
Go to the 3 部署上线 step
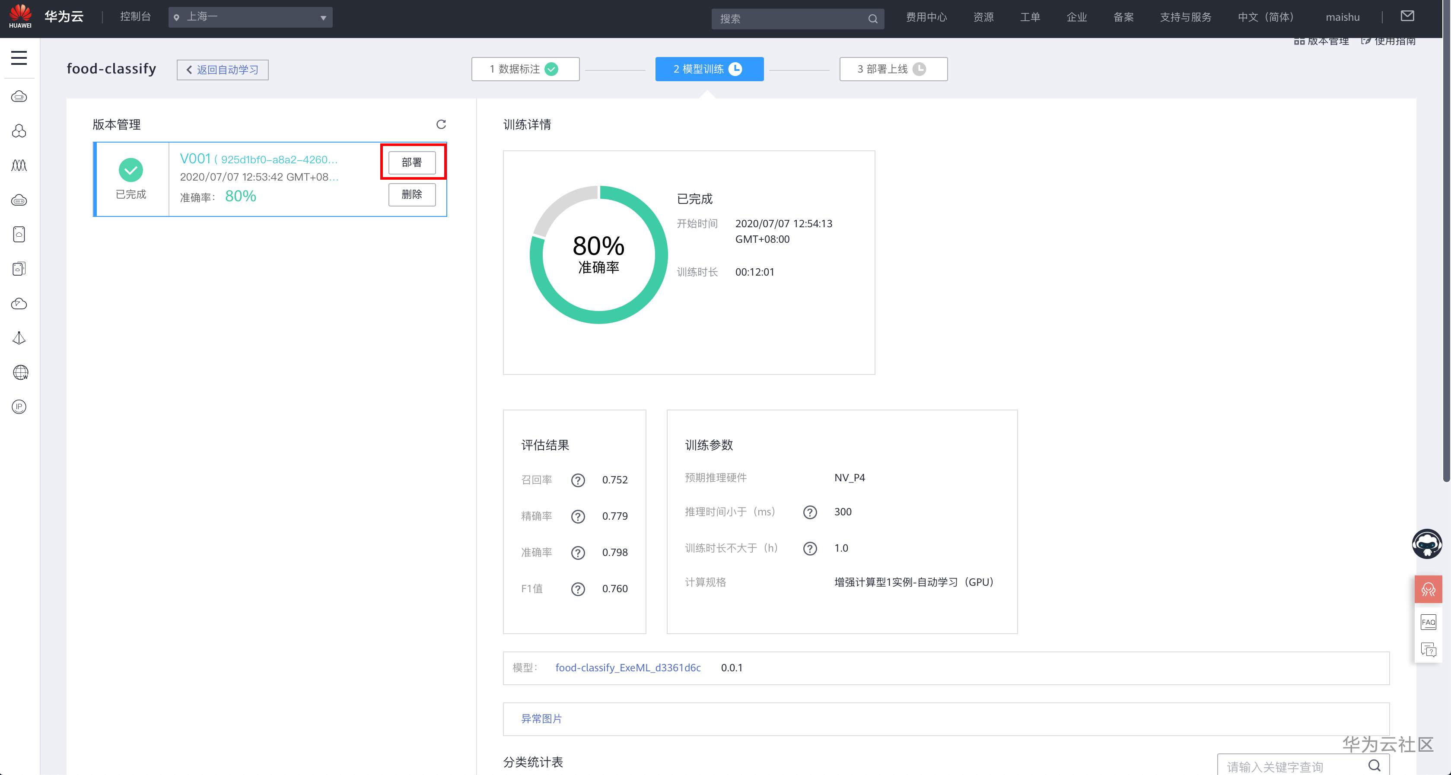[893, 69]
